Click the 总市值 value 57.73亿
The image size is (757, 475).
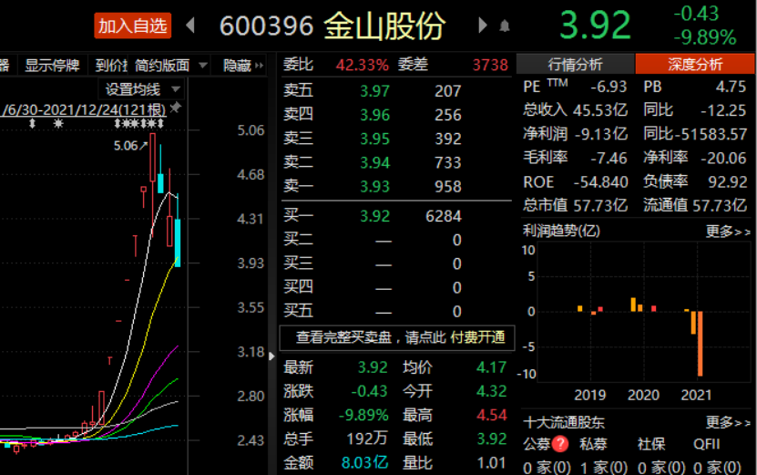[x=600, y=206]
